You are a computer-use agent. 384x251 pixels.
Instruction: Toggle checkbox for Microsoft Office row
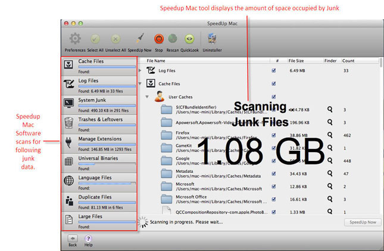(273, 200)
